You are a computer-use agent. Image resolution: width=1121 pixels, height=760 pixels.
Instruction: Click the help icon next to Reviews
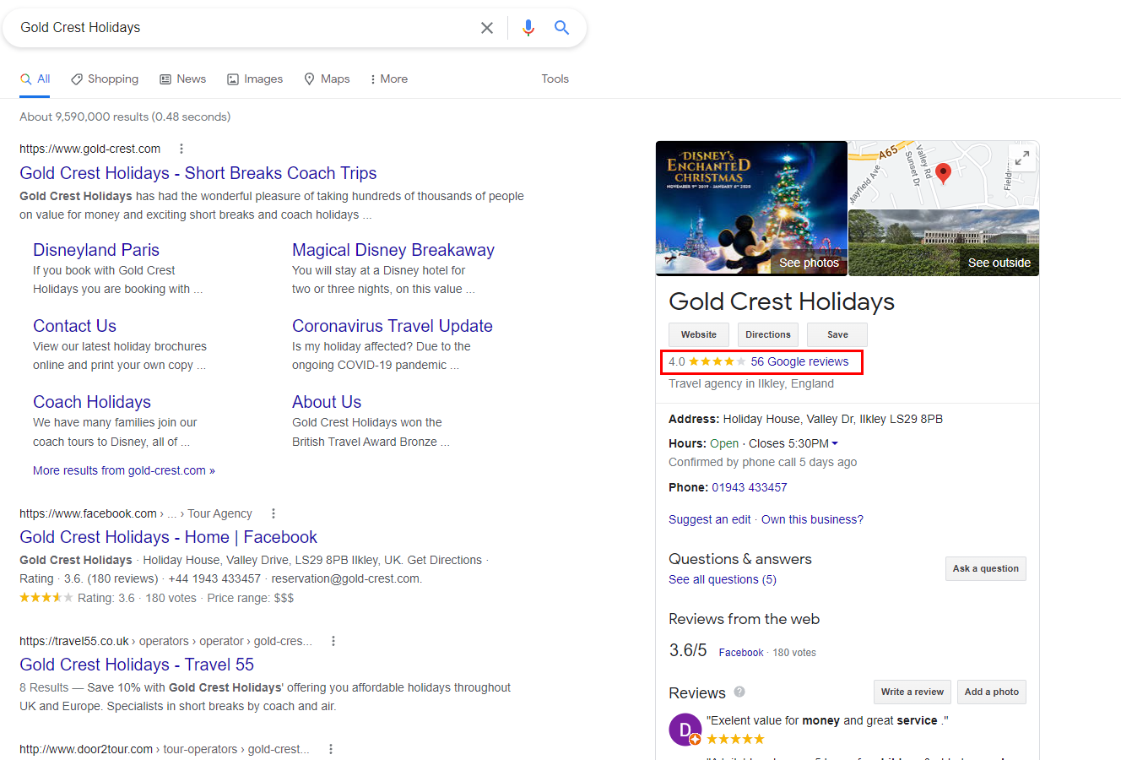(x=739, y=692)
